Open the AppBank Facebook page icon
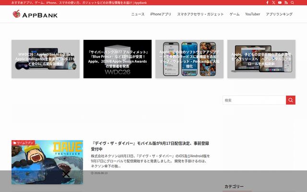This screenshot has height=192, width=307. pyautogui.click(x=267, y=2)
